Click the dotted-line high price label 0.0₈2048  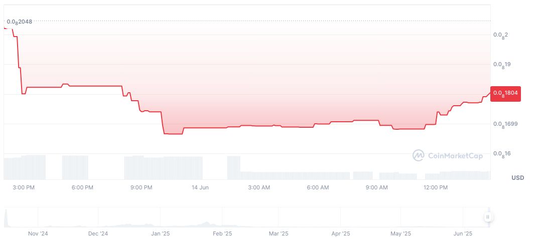tap(19, 22)
